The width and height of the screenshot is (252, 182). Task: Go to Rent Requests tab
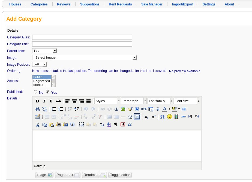[x=120, y=4]
